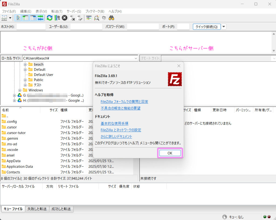
Task: Open the Site Manager icon
Action: [x=4, y=18]
